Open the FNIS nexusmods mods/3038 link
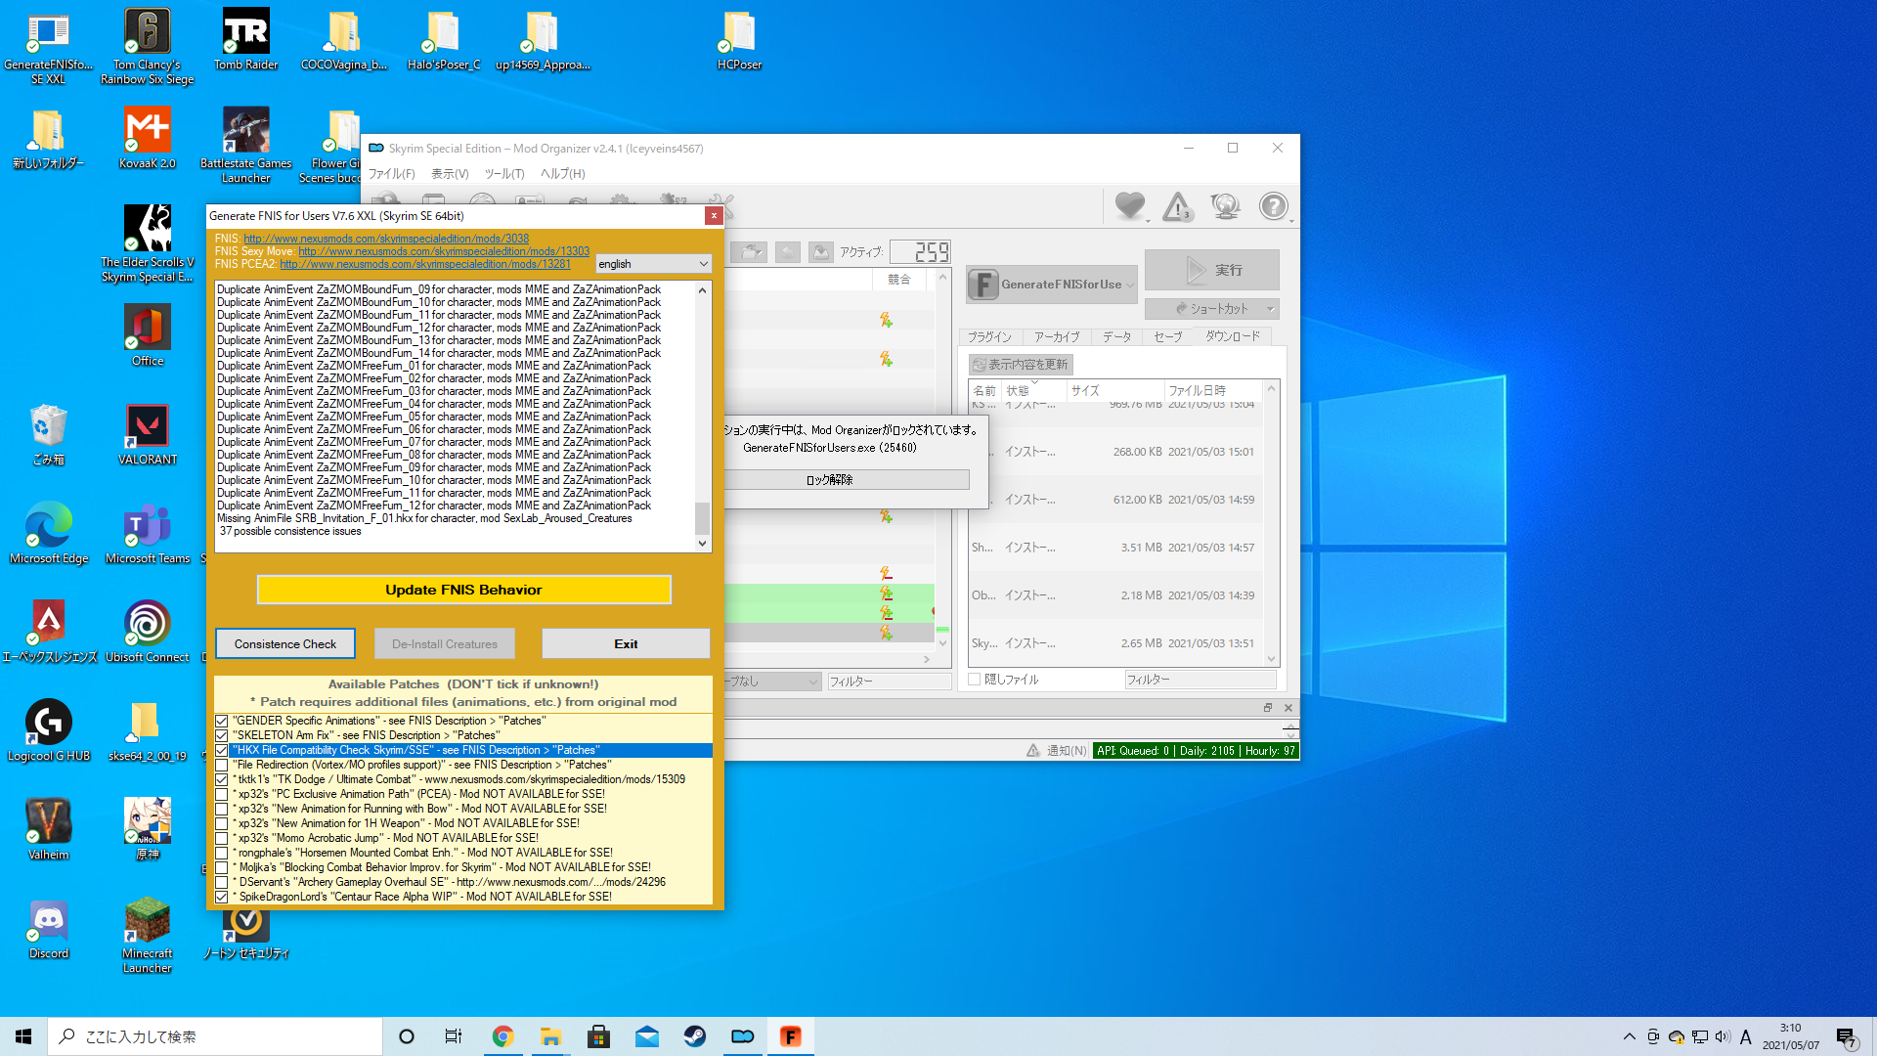This screenshot has height=1056, width=1877. (x=386, y=239)
